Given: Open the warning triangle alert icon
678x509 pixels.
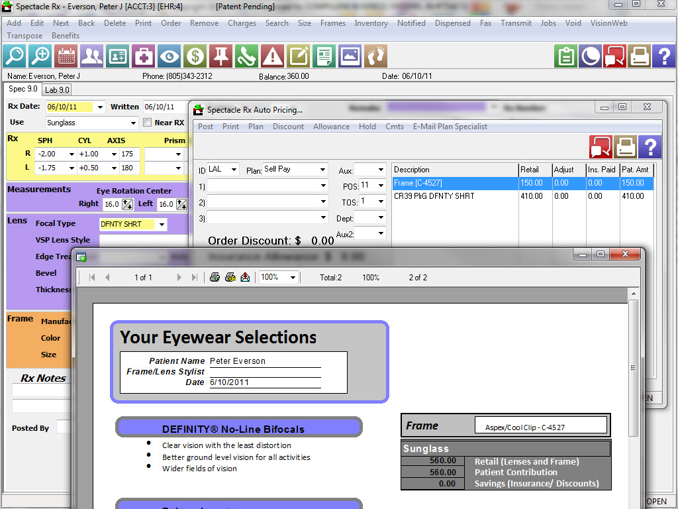Looking at the screenshot, I should click(272, 56).
